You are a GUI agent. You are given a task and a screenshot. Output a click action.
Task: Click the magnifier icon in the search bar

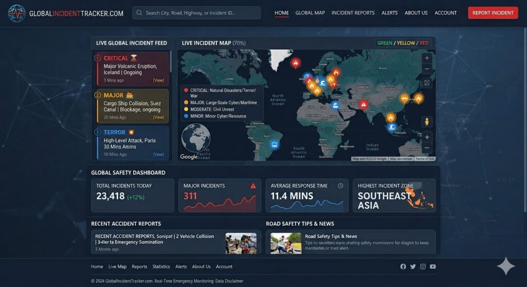coord(139,13)
